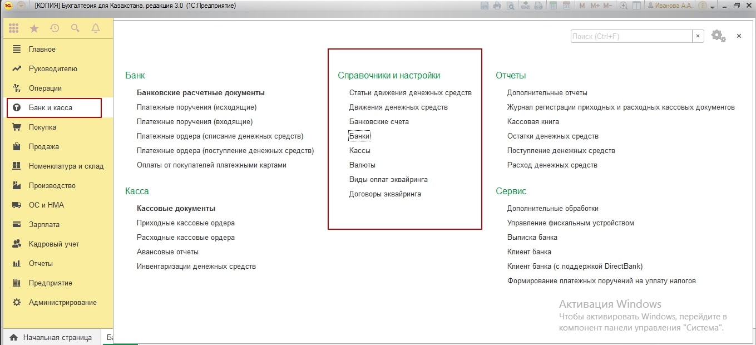Click the zoom magnifier icon in title bar
The image size is (756, 345).
(624, 6)
